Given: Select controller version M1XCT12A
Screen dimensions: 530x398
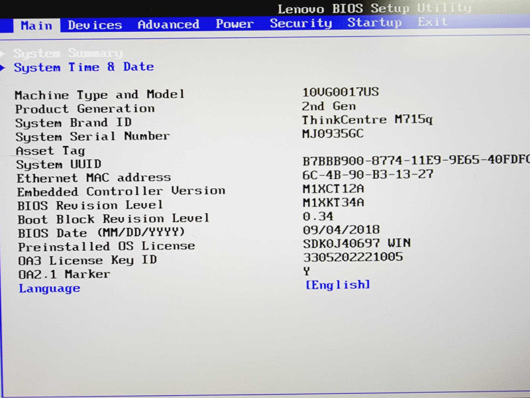Looking at the screenshot, I should 333,188.
